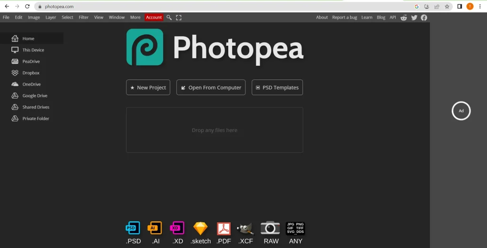
Task: Click the .XD format icon
Action: (177, 228)
